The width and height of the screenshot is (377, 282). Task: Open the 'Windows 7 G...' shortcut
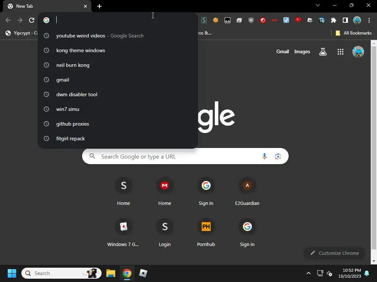click(x=124, y=232)
